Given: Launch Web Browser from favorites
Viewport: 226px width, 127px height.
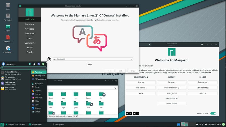Looking at the screenshot, I should [x=15, y=83].
